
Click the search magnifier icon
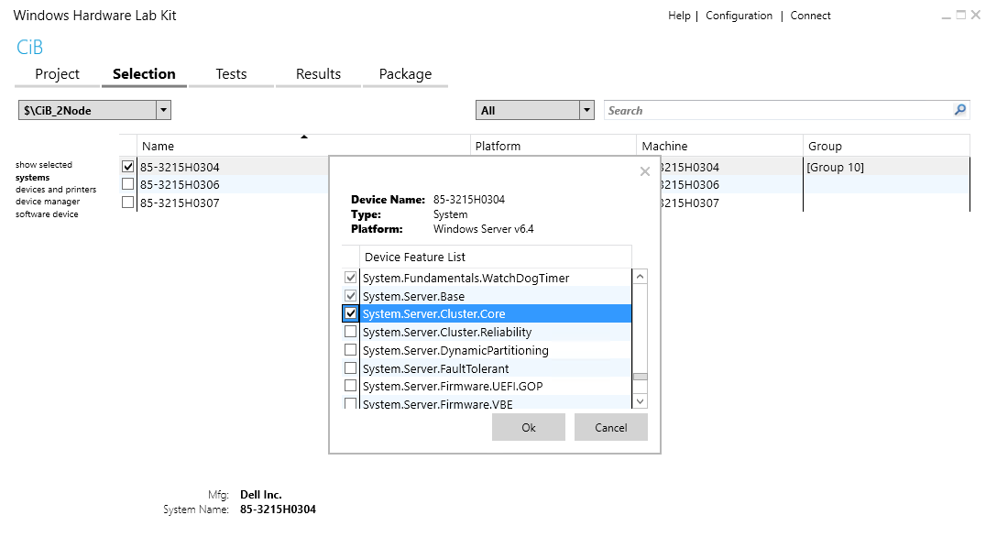tap(959, 110)
